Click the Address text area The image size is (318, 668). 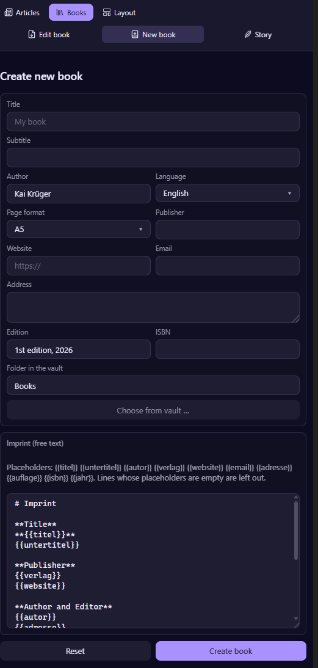(x=153, y=307)
